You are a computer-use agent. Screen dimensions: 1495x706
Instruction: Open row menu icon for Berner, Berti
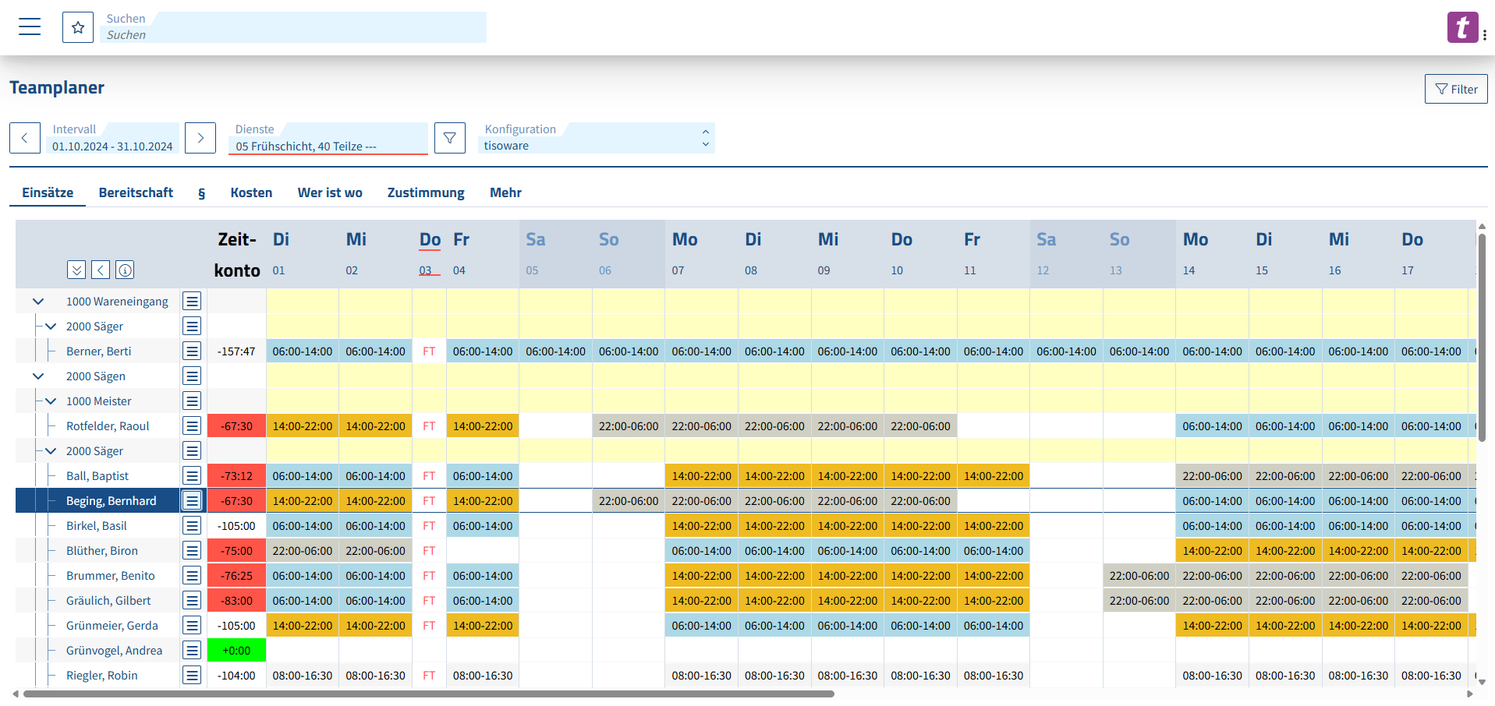click(x=192, y=351)
